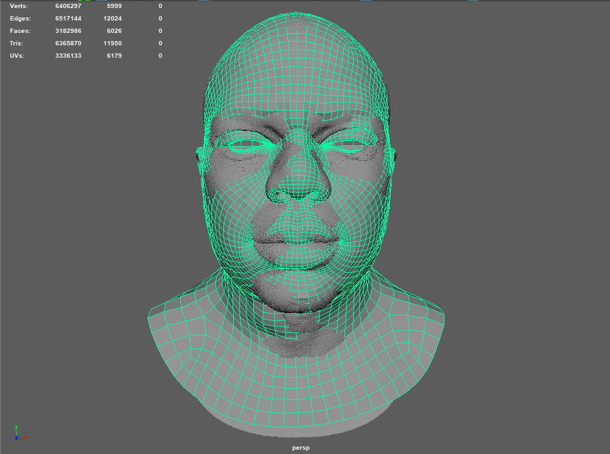Screen dimensions: 610x454
Task: Click the Faces value 3182986
Action: pyautogui.click(x=68, y=31)
